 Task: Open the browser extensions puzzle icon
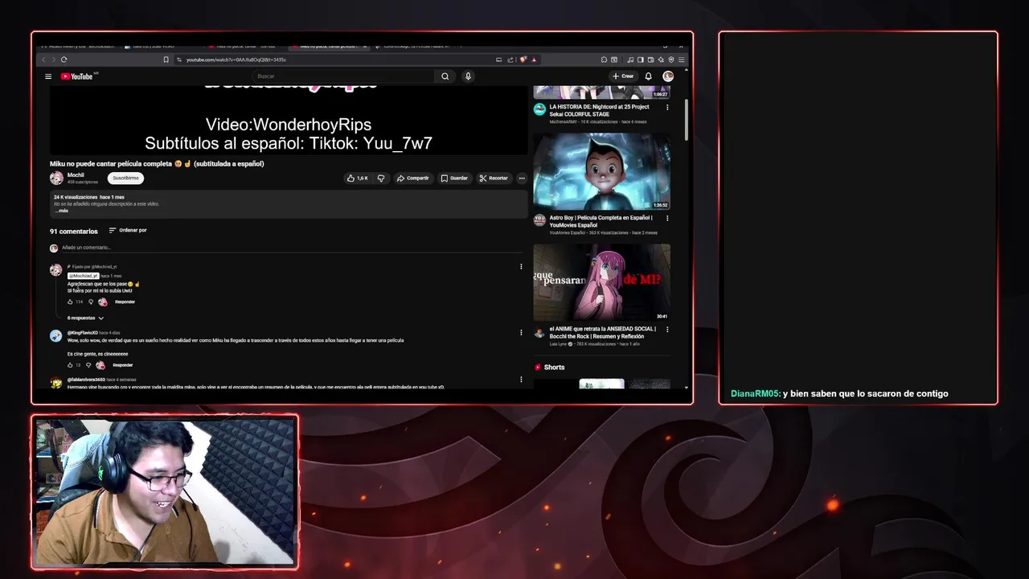(x=604, y=60)
